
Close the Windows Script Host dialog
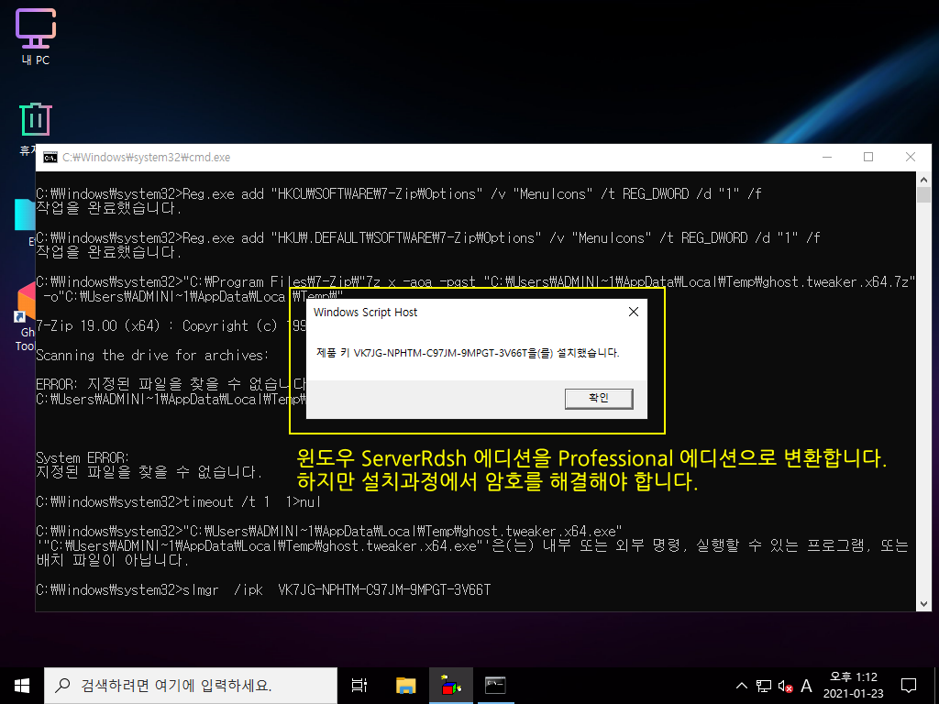coord(634,312)
